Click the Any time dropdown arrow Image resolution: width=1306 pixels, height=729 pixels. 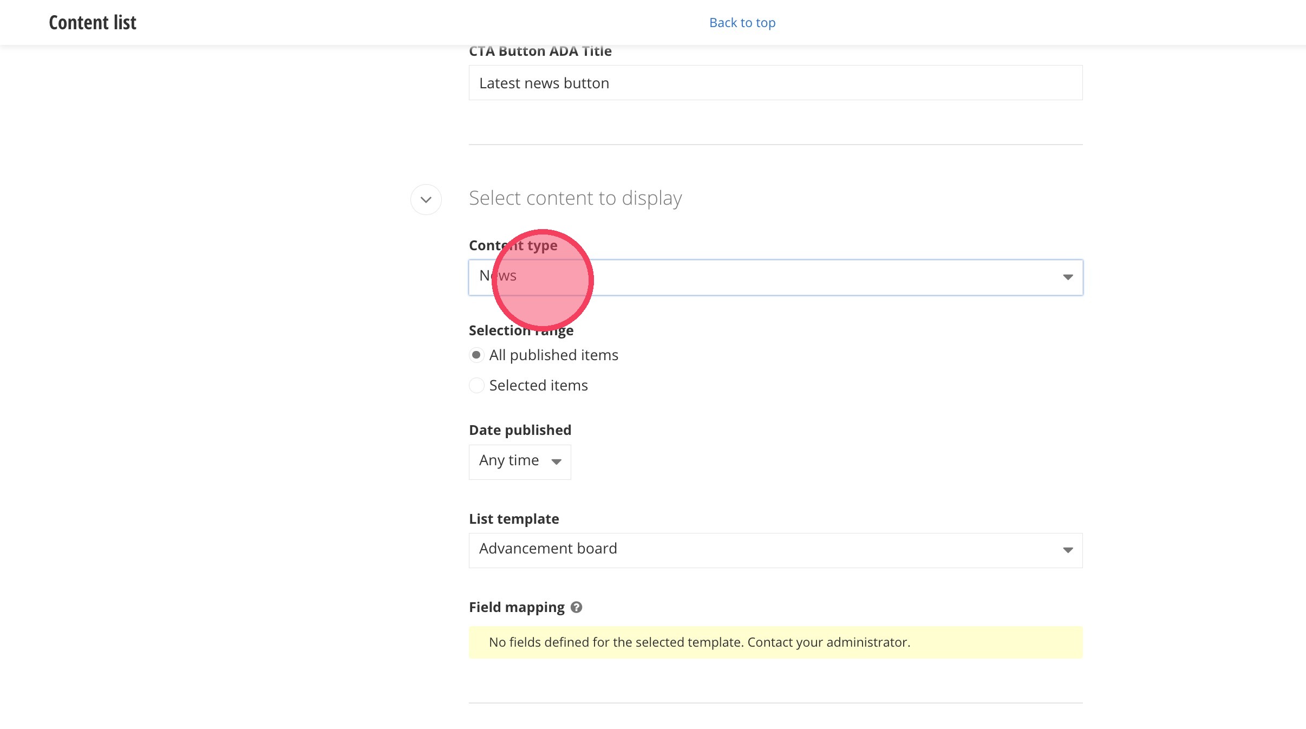pos(556,462)
